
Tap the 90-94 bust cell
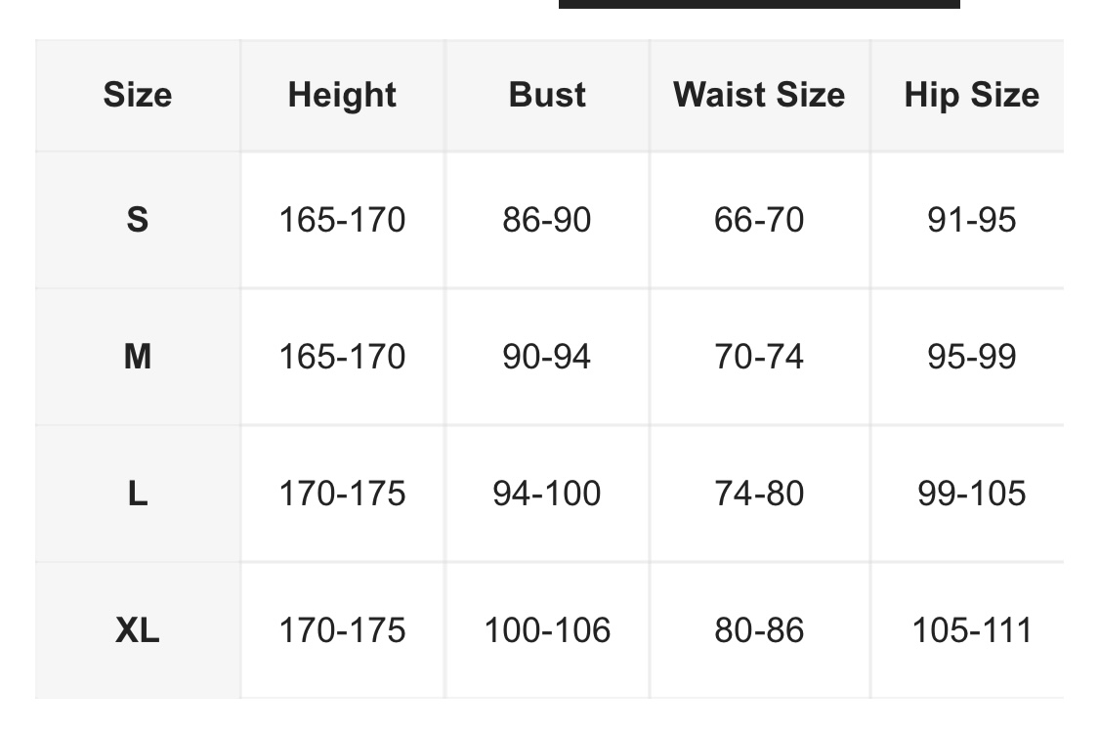tap(547, 357)
